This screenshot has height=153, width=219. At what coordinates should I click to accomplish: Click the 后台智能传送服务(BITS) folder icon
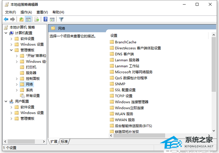tap(112, 126)
